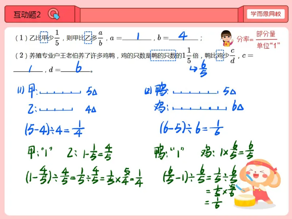Image resolution: width=292 pixels, height=219 pixels.
Task: Click the 单位“1” denominator text
Action: (x=268, y=45)
